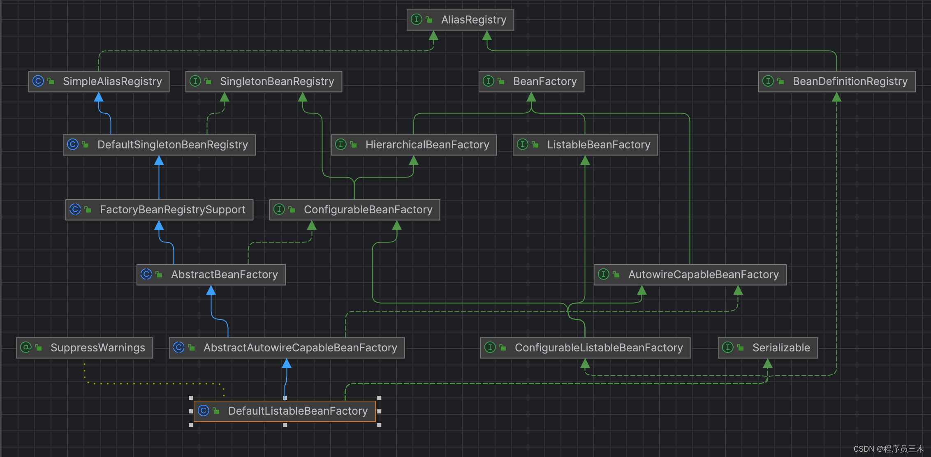Select the DefaultSingletonBeanRegistry label
Image resolution: width=931 pixels, height=457 pixels.
click(172, 145)
